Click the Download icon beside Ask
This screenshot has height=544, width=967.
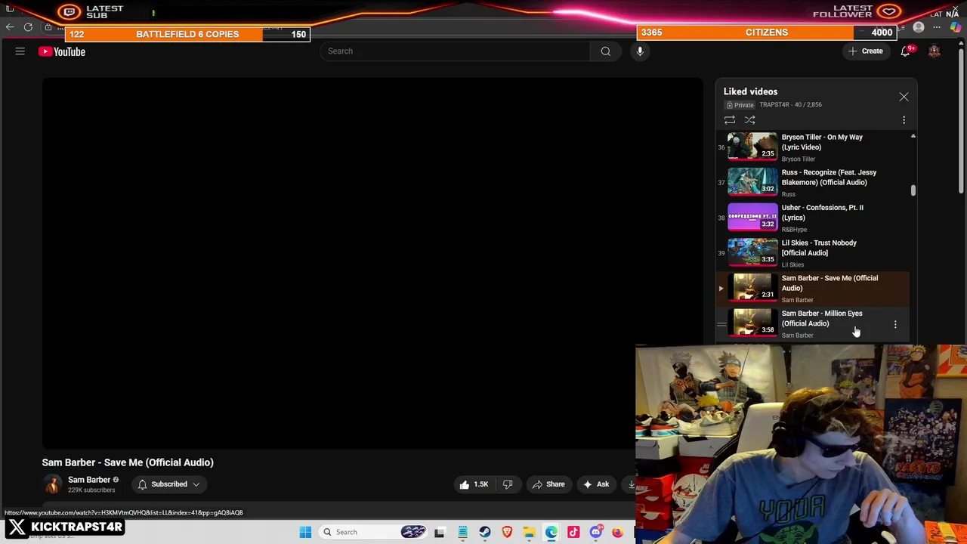point(630,484)
